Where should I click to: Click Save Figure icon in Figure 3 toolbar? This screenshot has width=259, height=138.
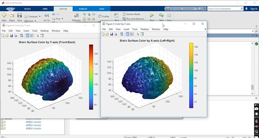(112, 34)
